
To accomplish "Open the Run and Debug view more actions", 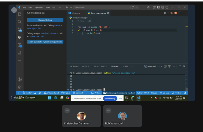I will (x=63, y=13).
